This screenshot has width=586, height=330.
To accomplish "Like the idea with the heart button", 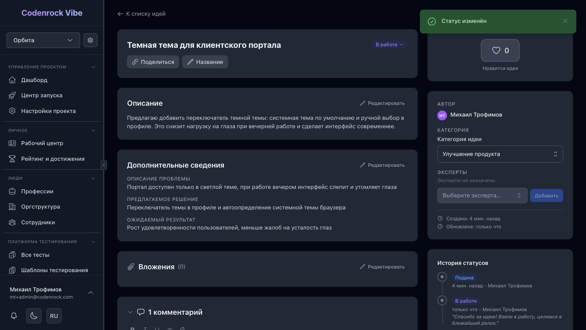I will 500,51.
